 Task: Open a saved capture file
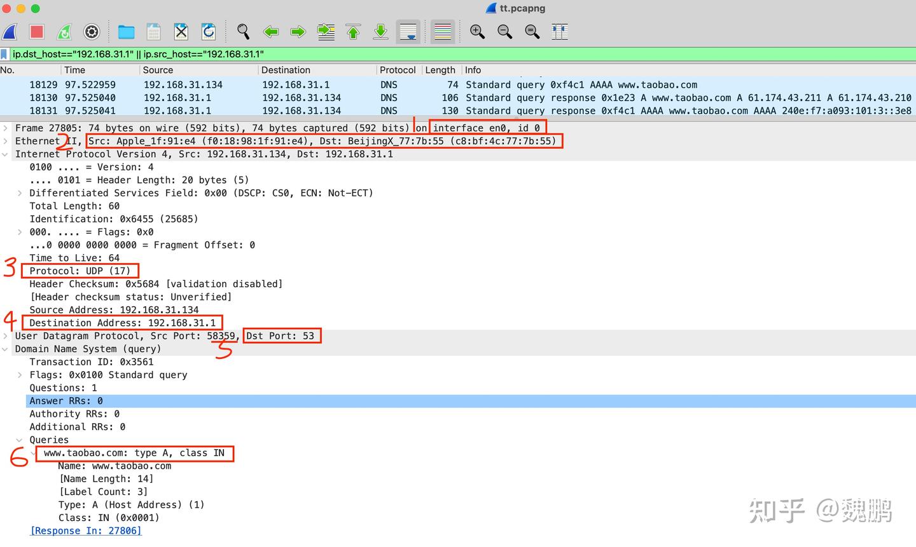pos(125,32)
